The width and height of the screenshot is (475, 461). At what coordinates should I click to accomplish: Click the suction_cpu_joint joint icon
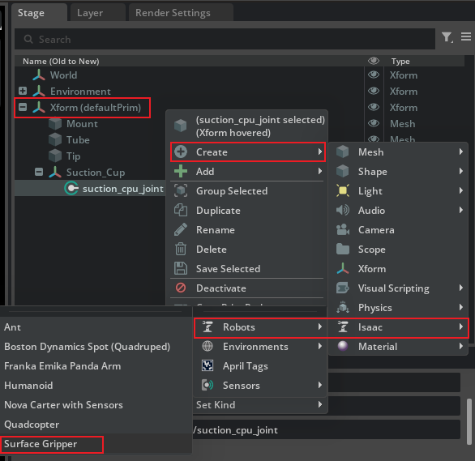[x=71, y=188]
